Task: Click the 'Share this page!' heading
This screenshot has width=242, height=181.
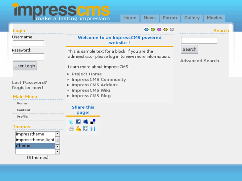Action: point(83,110)
